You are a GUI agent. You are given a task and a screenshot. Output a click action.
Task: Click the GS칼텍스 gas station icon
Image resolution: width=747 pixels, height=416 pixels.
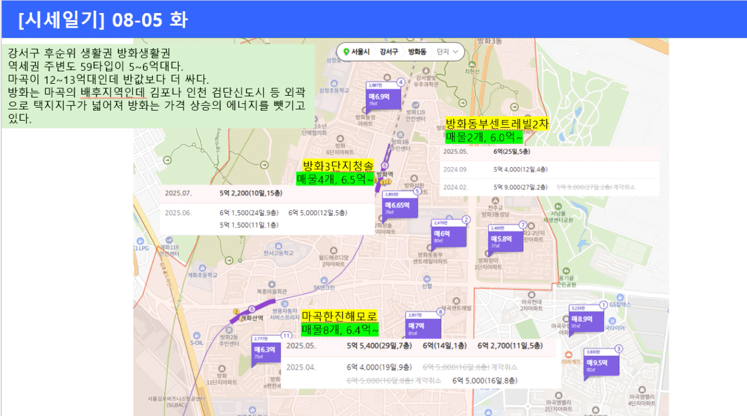tap(620, 298)
